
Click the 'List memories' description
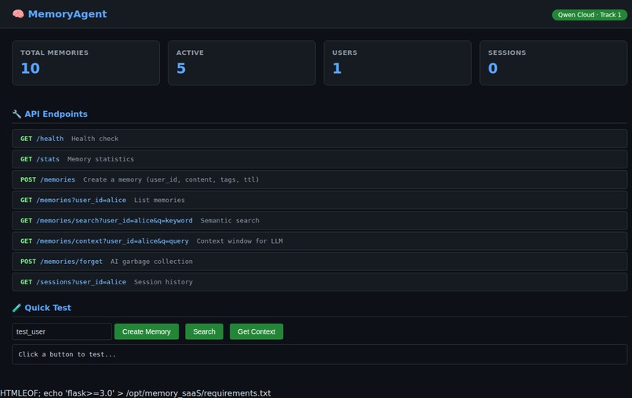coord(159,201)
